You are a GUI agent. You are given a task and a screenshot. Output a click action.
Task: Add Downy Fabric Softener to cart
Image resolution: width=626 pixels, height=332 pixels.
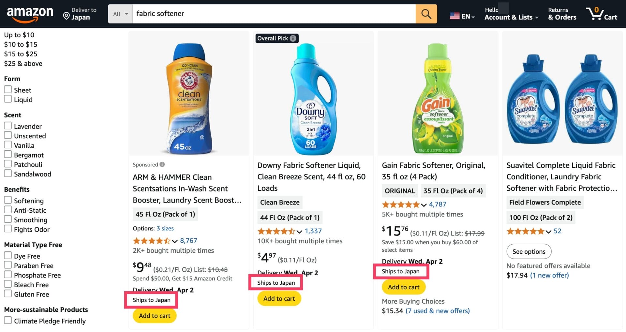click(x=279, y=298)
